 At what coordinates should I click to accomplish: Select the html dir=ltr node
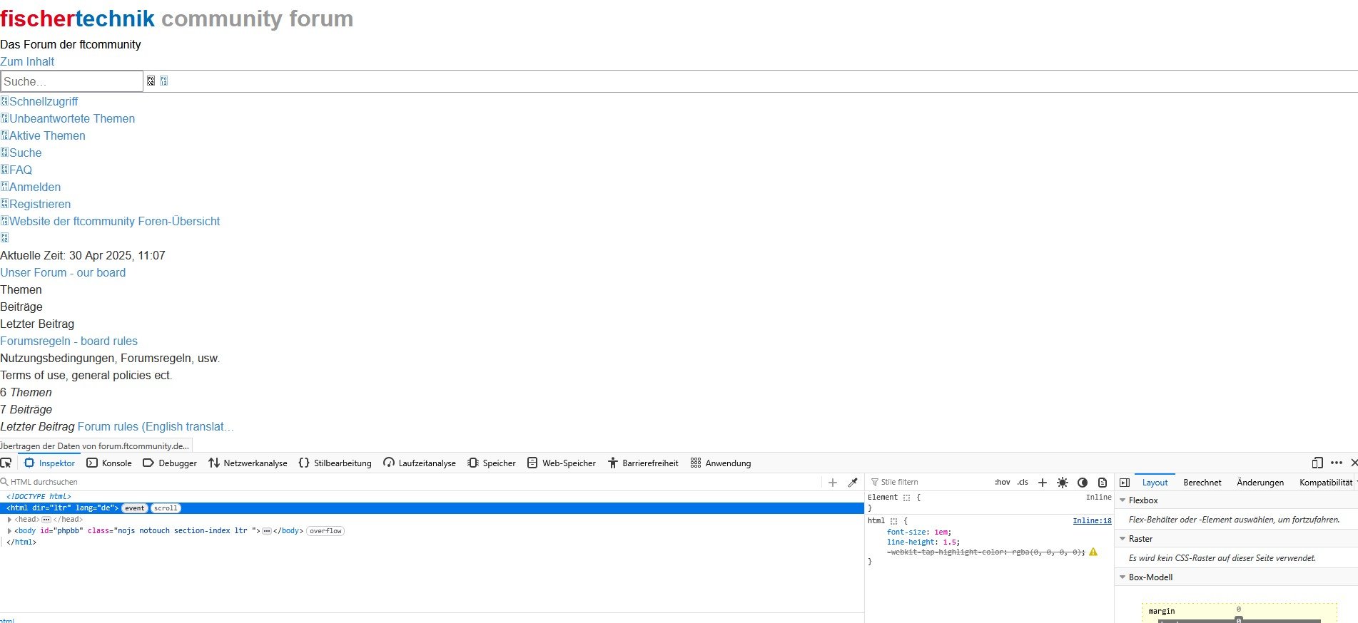click(x=432, y=508)
